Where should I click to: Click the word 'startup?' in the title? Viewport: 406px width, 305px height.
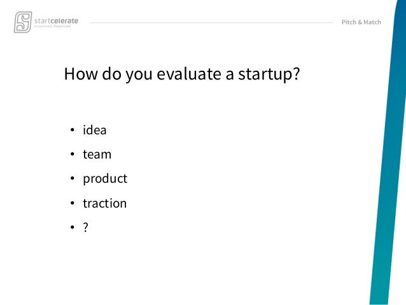269,74
